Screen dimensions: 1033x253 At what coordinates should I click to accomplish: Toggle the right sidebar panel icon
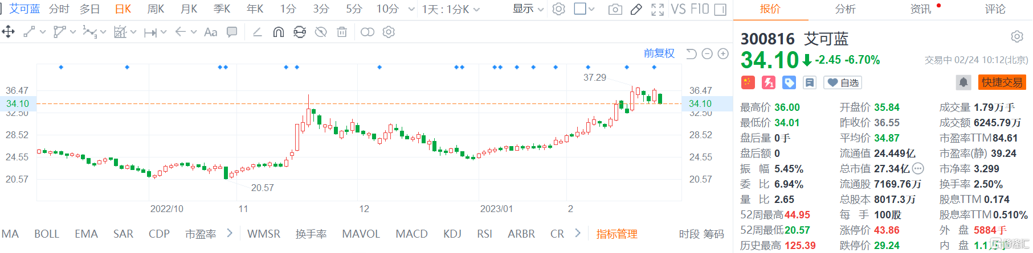(x=720, y=9)
